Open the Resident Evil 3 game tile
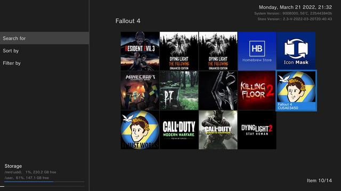This screenshot has height=191, width=341. [x=140, y=51]
